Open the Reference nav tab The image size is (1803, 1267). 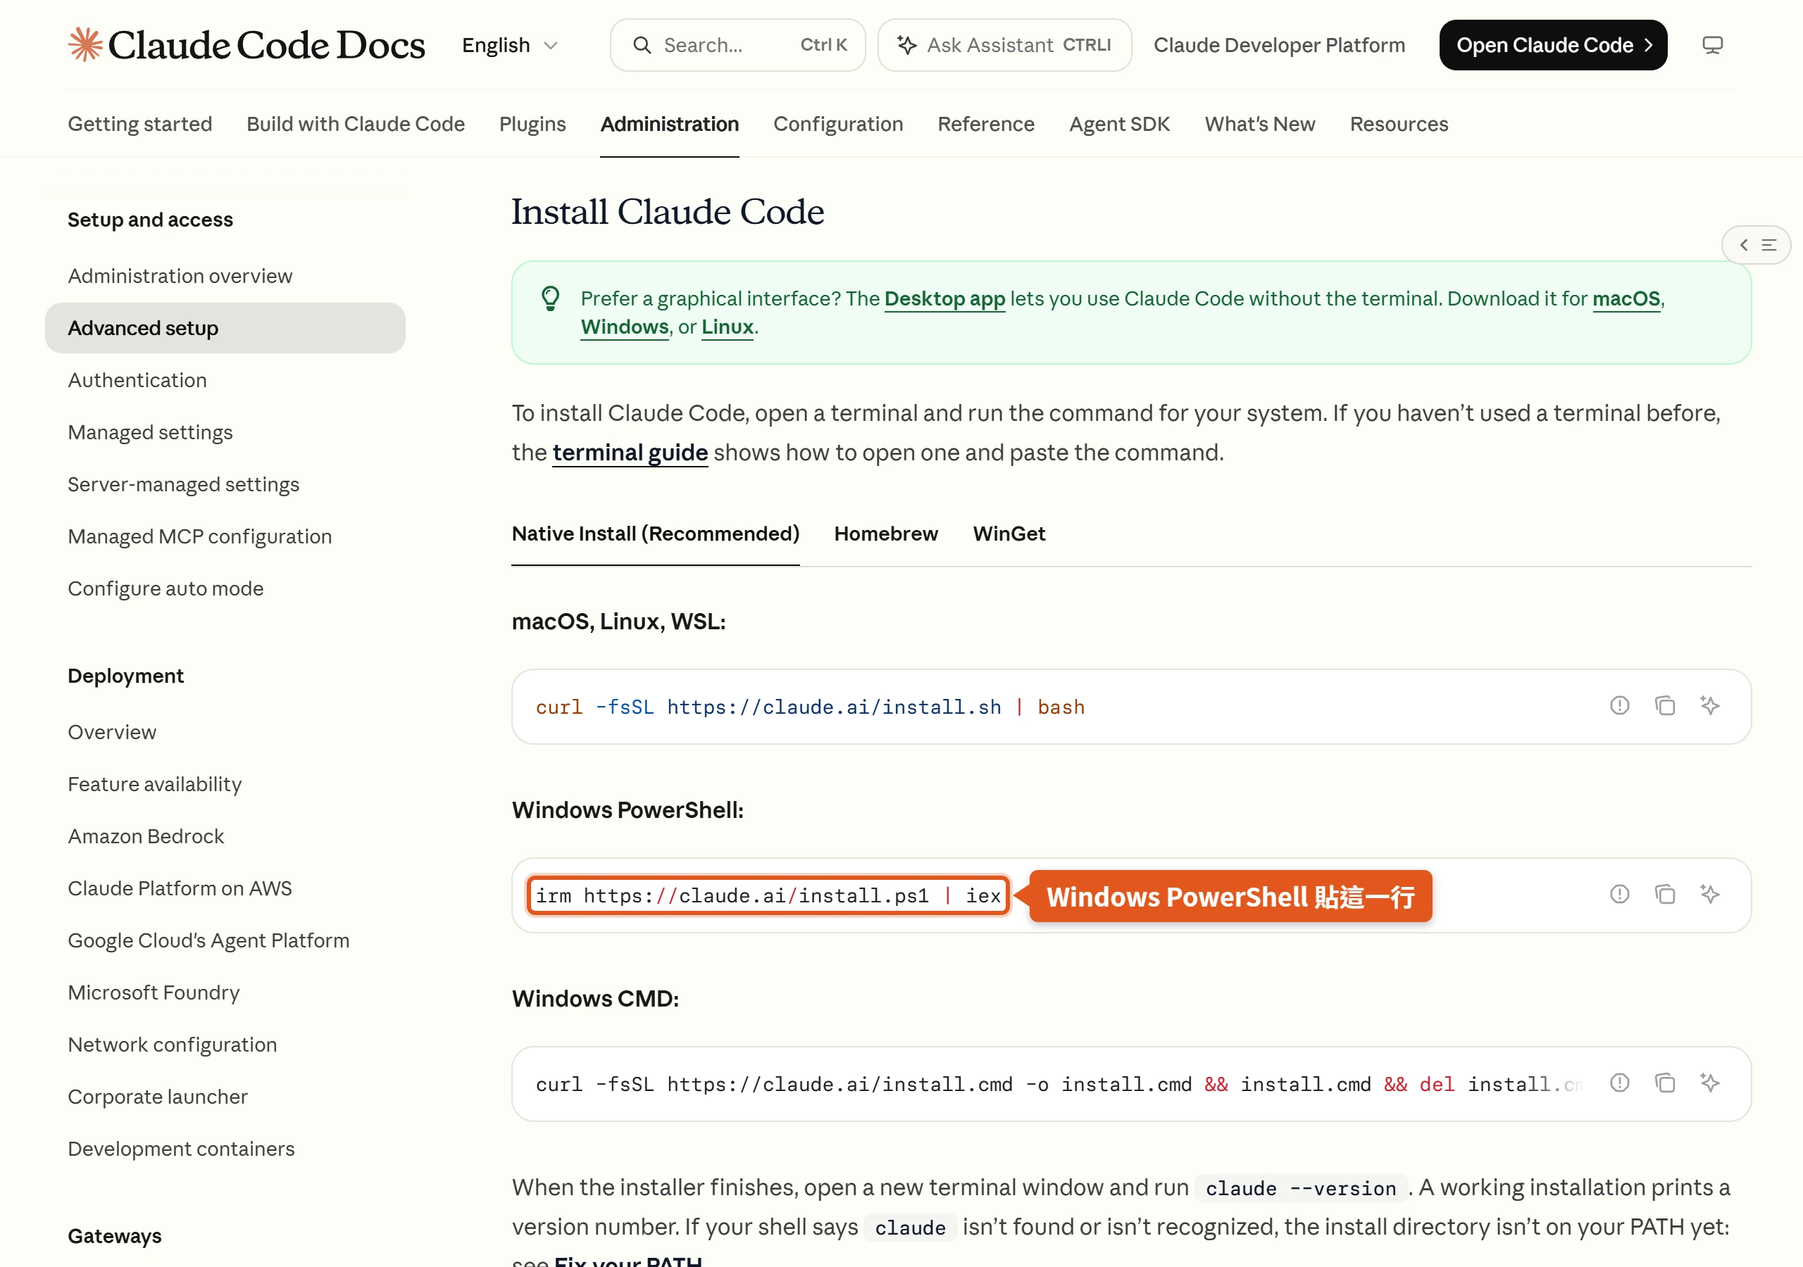985,124
